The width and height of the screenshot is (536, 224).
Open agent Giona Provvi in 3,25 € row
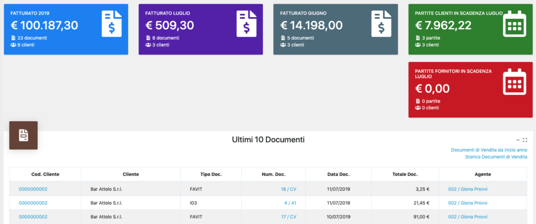coord(467,189)
